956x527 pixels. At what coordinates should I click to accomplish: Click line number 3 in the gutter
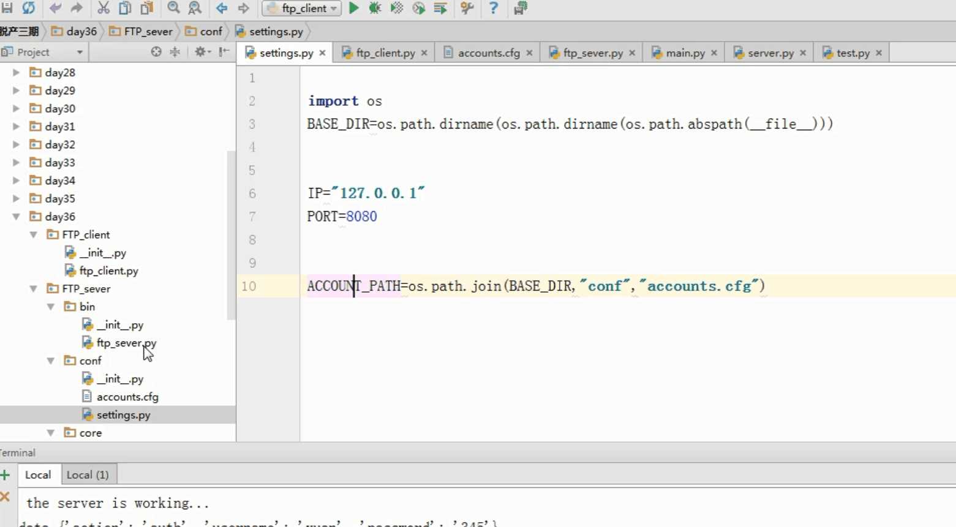click(x=252, y=124)
